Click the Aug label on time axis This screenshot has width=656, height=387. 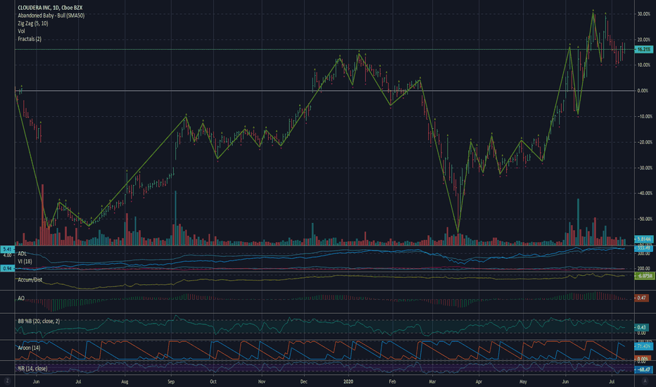pos(125,381)
